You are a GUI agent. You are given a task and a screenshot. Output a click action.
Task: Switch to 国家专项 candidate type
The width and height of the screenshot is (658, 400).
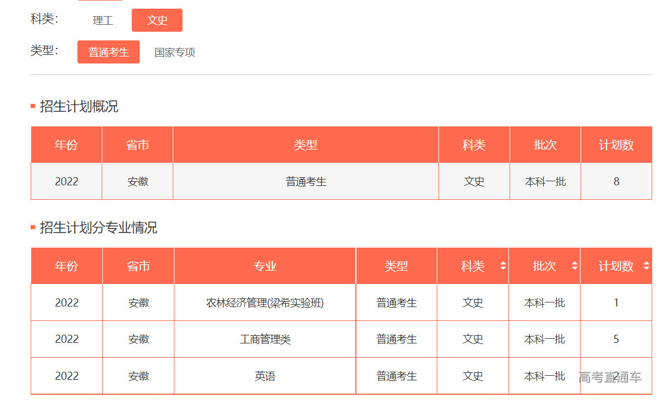tap(175, 52)
